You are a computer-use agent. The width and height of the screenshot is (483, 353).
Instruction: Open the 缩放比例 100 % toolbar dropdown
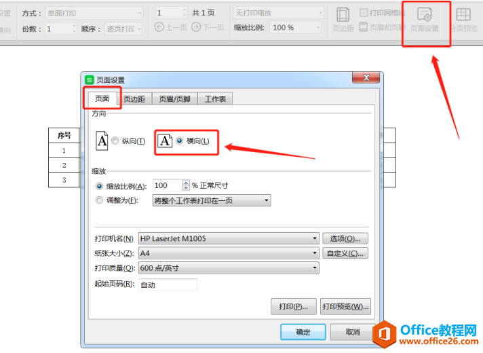296,27
